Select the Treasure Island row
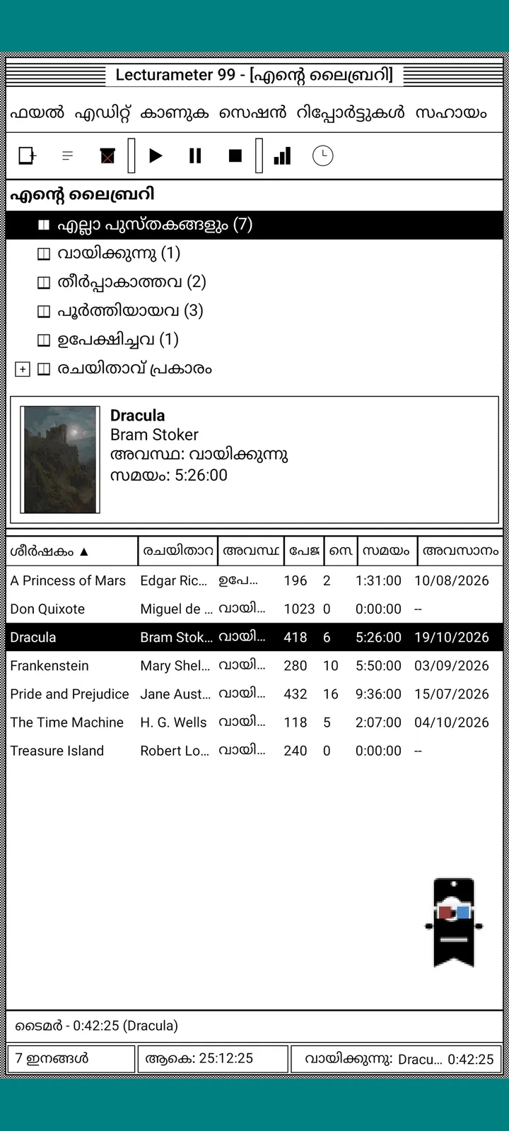Image resolution: width=509 pixels, height=1131 pixels. [255, 751]
